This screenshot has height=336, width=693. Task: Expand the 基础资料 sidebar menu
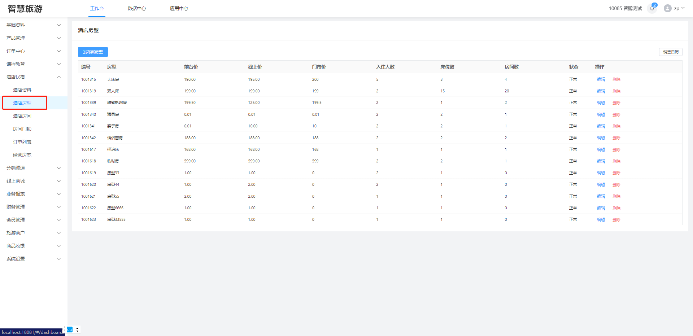tap(33, 25)
